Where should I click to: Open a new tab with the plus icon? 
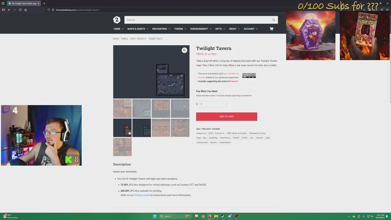tap(44, 3)
